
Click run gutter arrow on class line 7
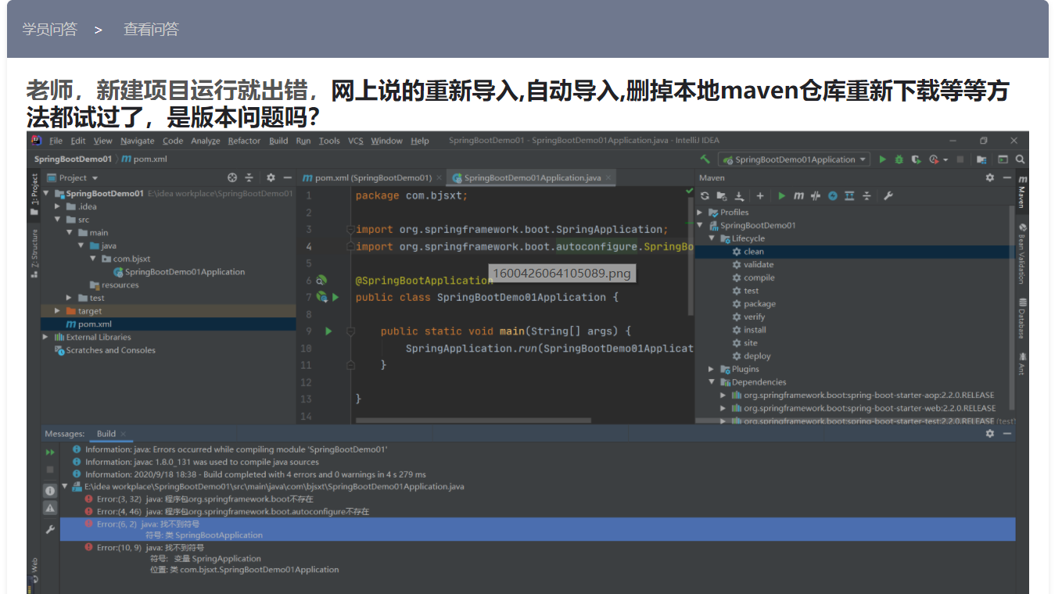[x=335, y=297]
